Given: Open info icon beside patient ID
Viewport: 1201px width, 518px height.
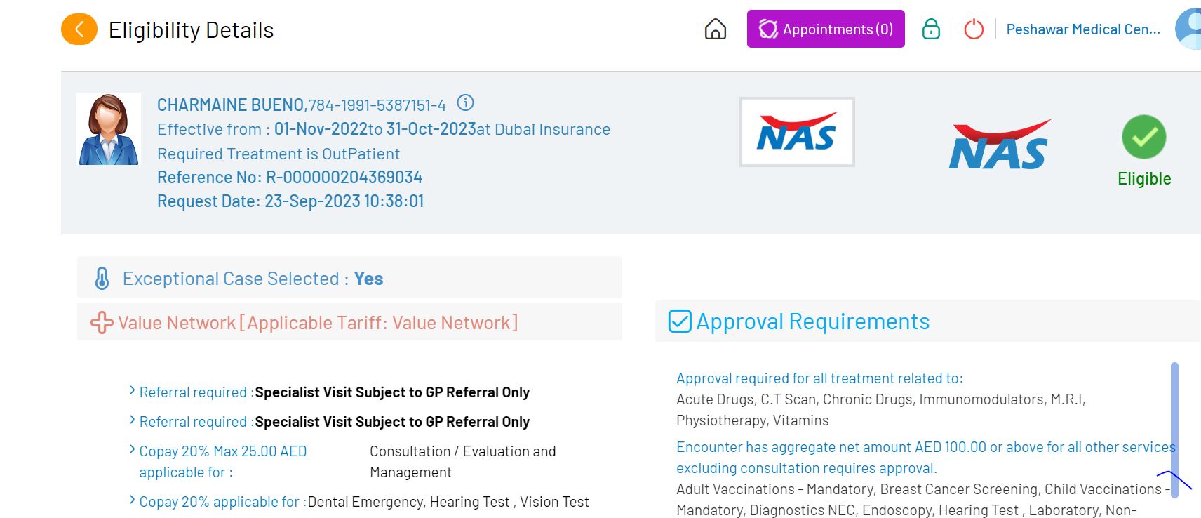Looking at the screenshot, I should [x=465, y=103].
